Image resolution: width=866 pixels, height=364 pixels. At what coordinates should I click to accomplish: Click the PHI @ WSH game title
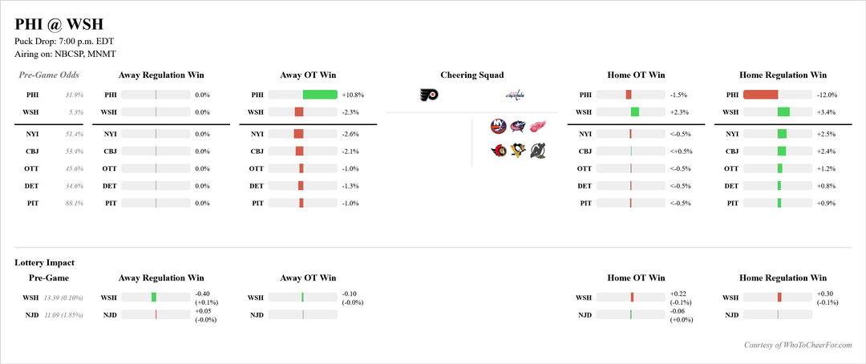(x=59, y=26)
